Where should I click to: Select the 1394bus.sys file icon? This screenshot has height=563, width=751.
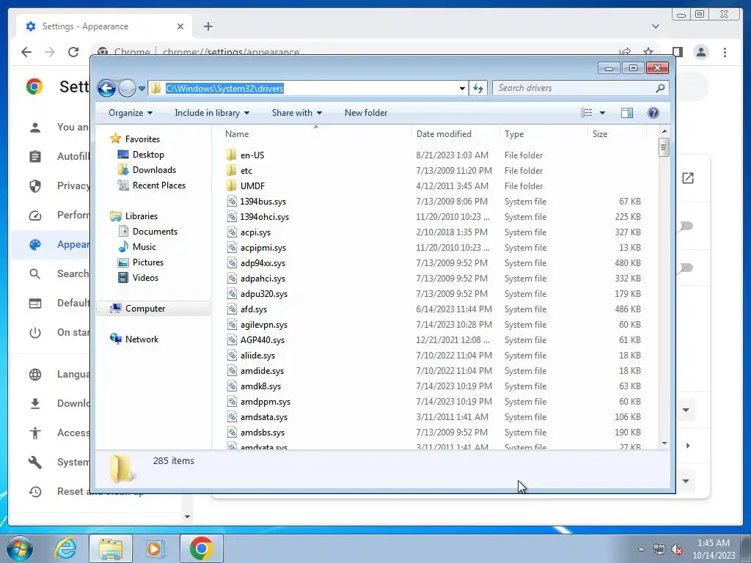232,202
